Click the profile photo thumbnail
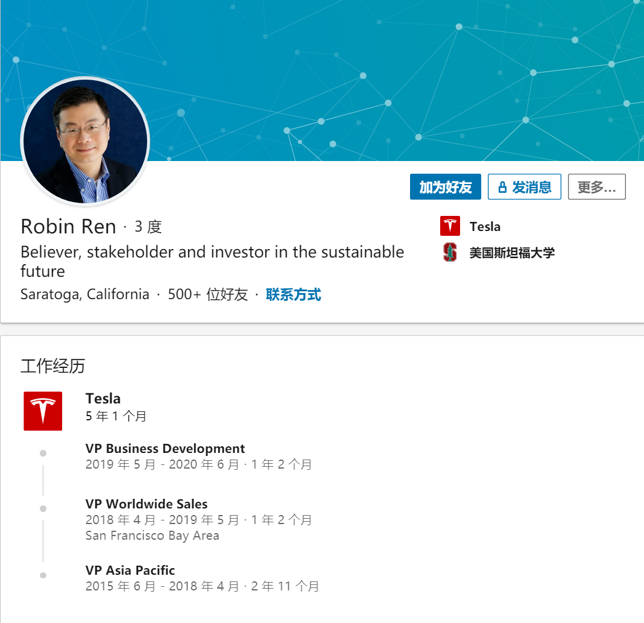 pos(85,141)
